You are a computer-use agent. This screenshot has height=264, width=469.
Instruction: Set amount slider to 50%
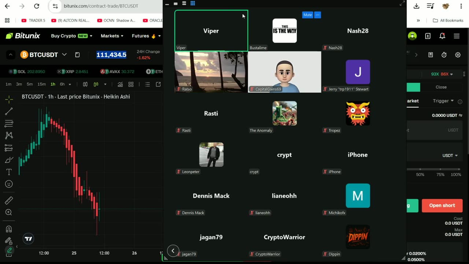tap(420, 175)
